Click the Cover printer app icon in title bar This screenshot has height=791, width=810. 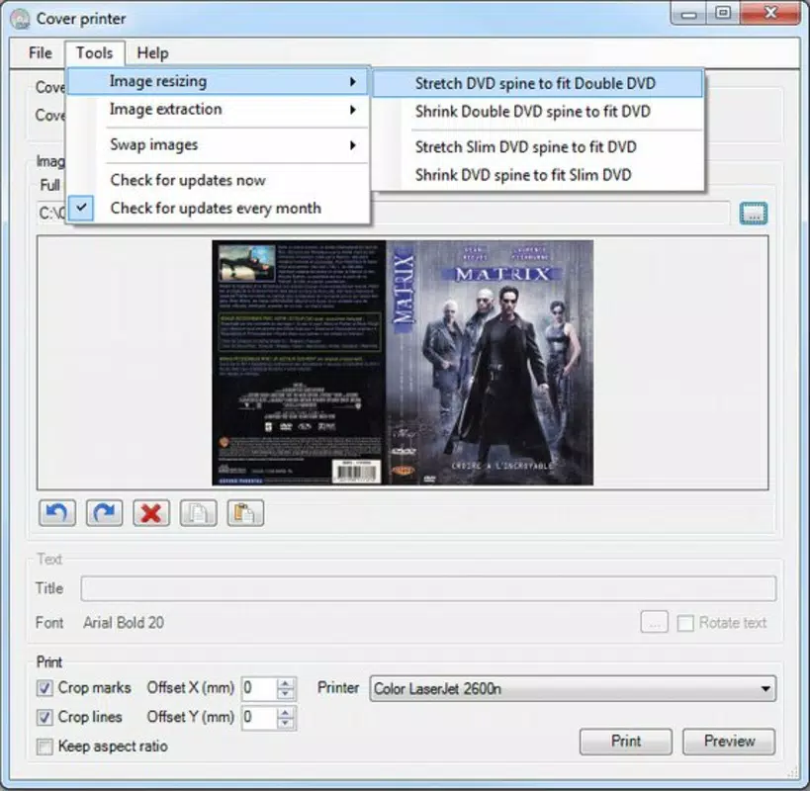[x=20, y=19]
